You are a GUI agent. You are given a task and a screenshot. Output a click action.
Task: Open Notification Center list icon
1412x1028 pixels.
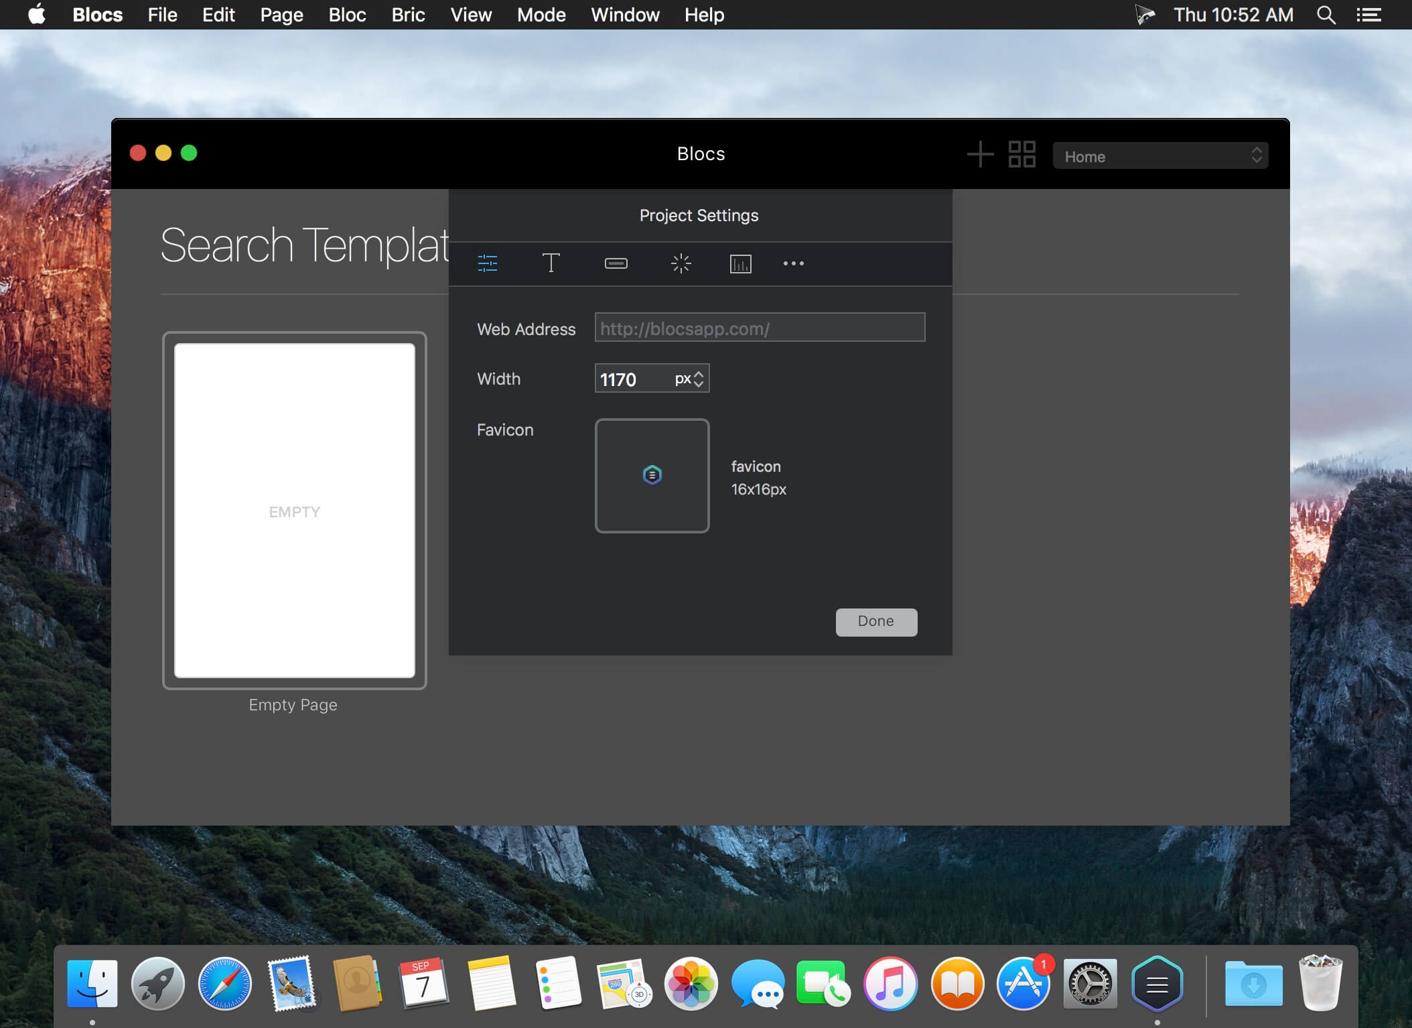[1368, 15]
